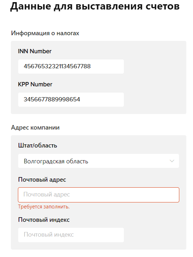Select the Волгоградская область value text
The width and height of the screenshot is (193, 257).
tap(56, 161)
